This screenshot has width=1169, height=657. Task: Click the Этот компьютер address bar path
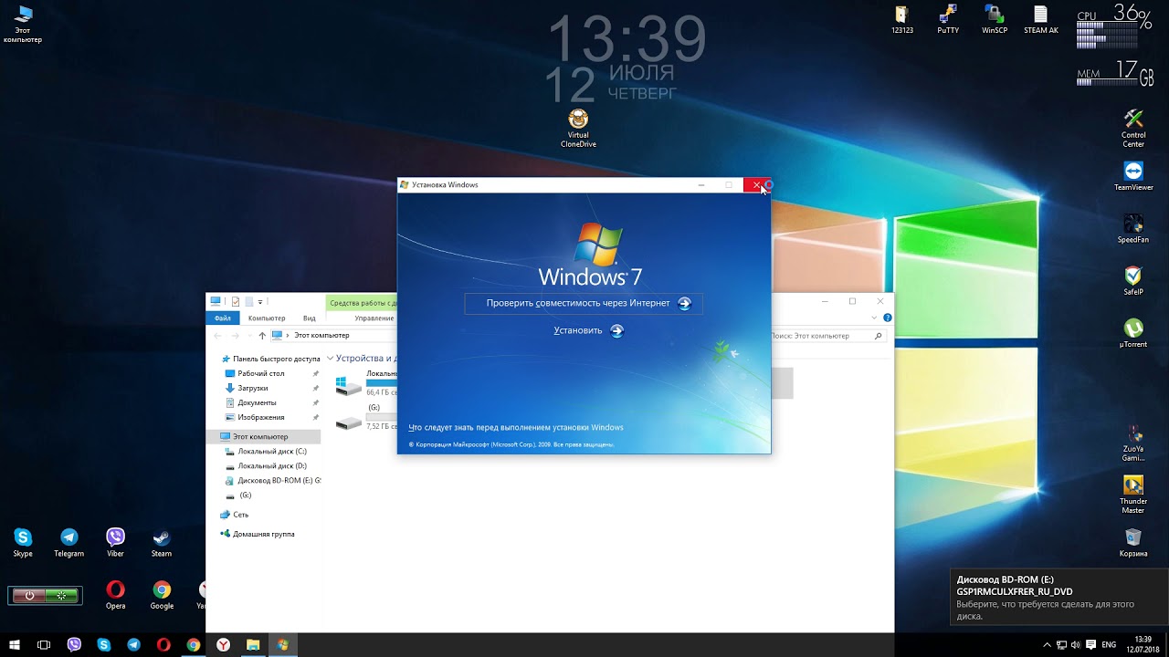[321, 336]
